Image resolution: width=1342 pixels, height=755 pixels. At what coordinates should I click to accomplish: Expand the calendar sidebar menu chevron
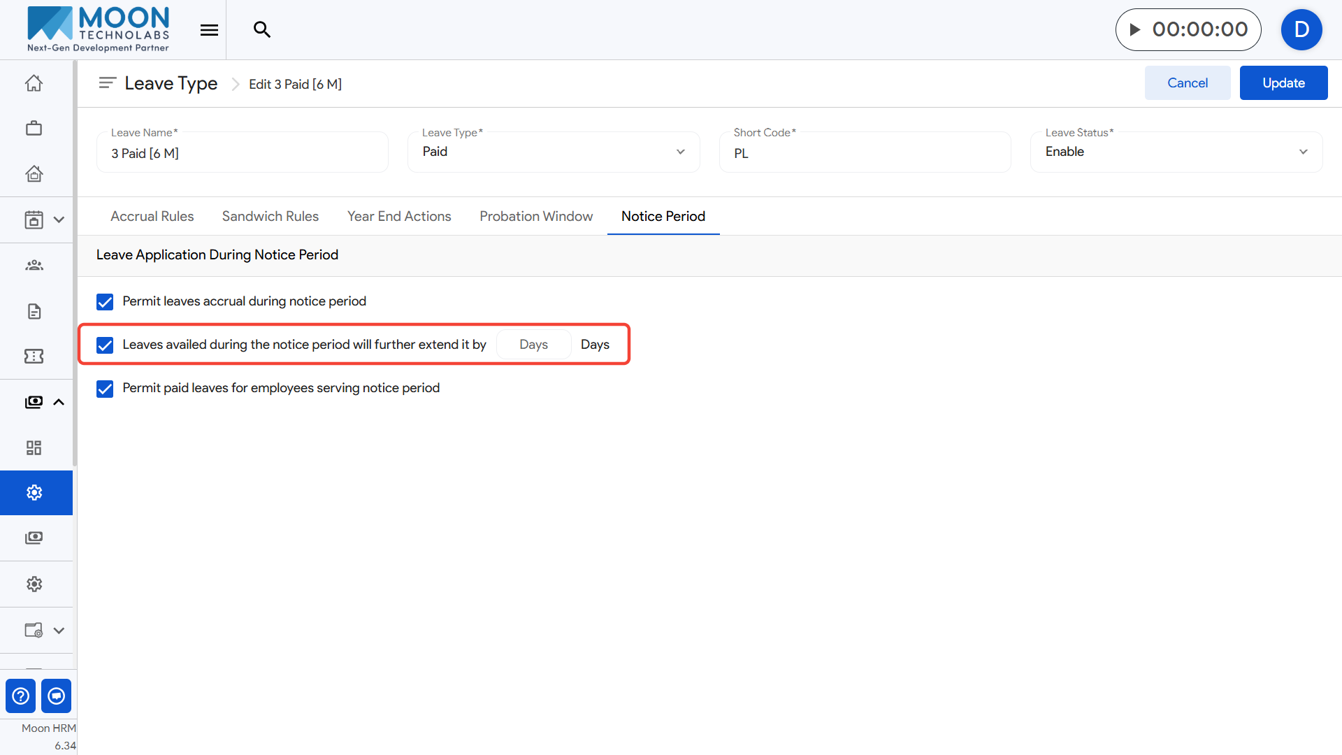pyautogui.click(x=59, y=220)
